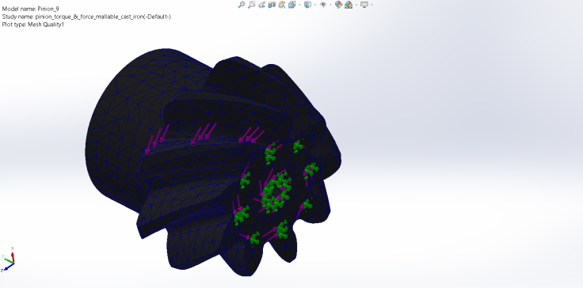The width and height of the screenshot is (583, 288).
Task: Click the Zoom to Fit icon
Action: [x=242, y=5]
